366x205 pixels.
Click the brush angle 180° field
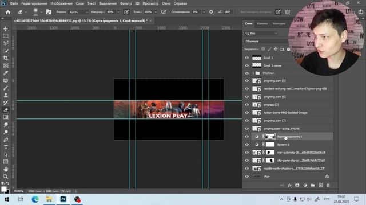tap(227, 12)
